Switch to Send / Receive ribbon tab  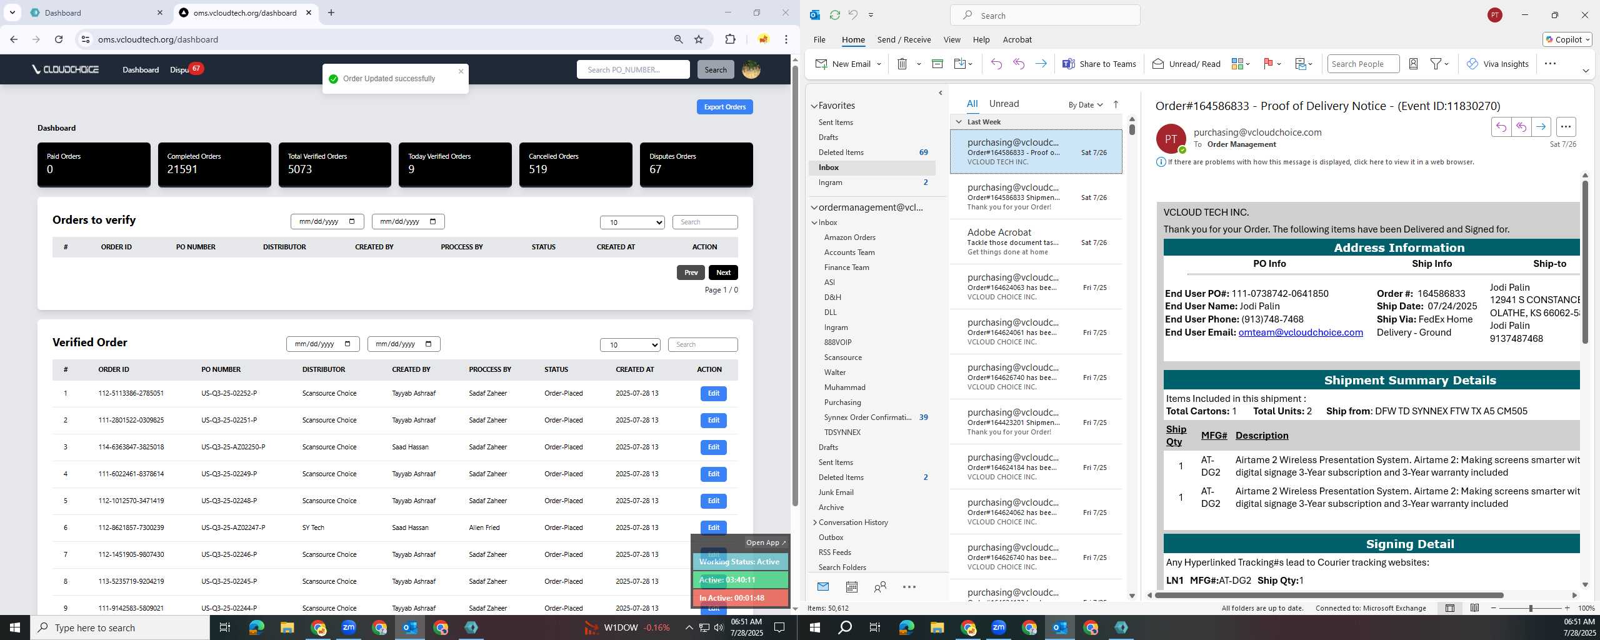point(904,39)
